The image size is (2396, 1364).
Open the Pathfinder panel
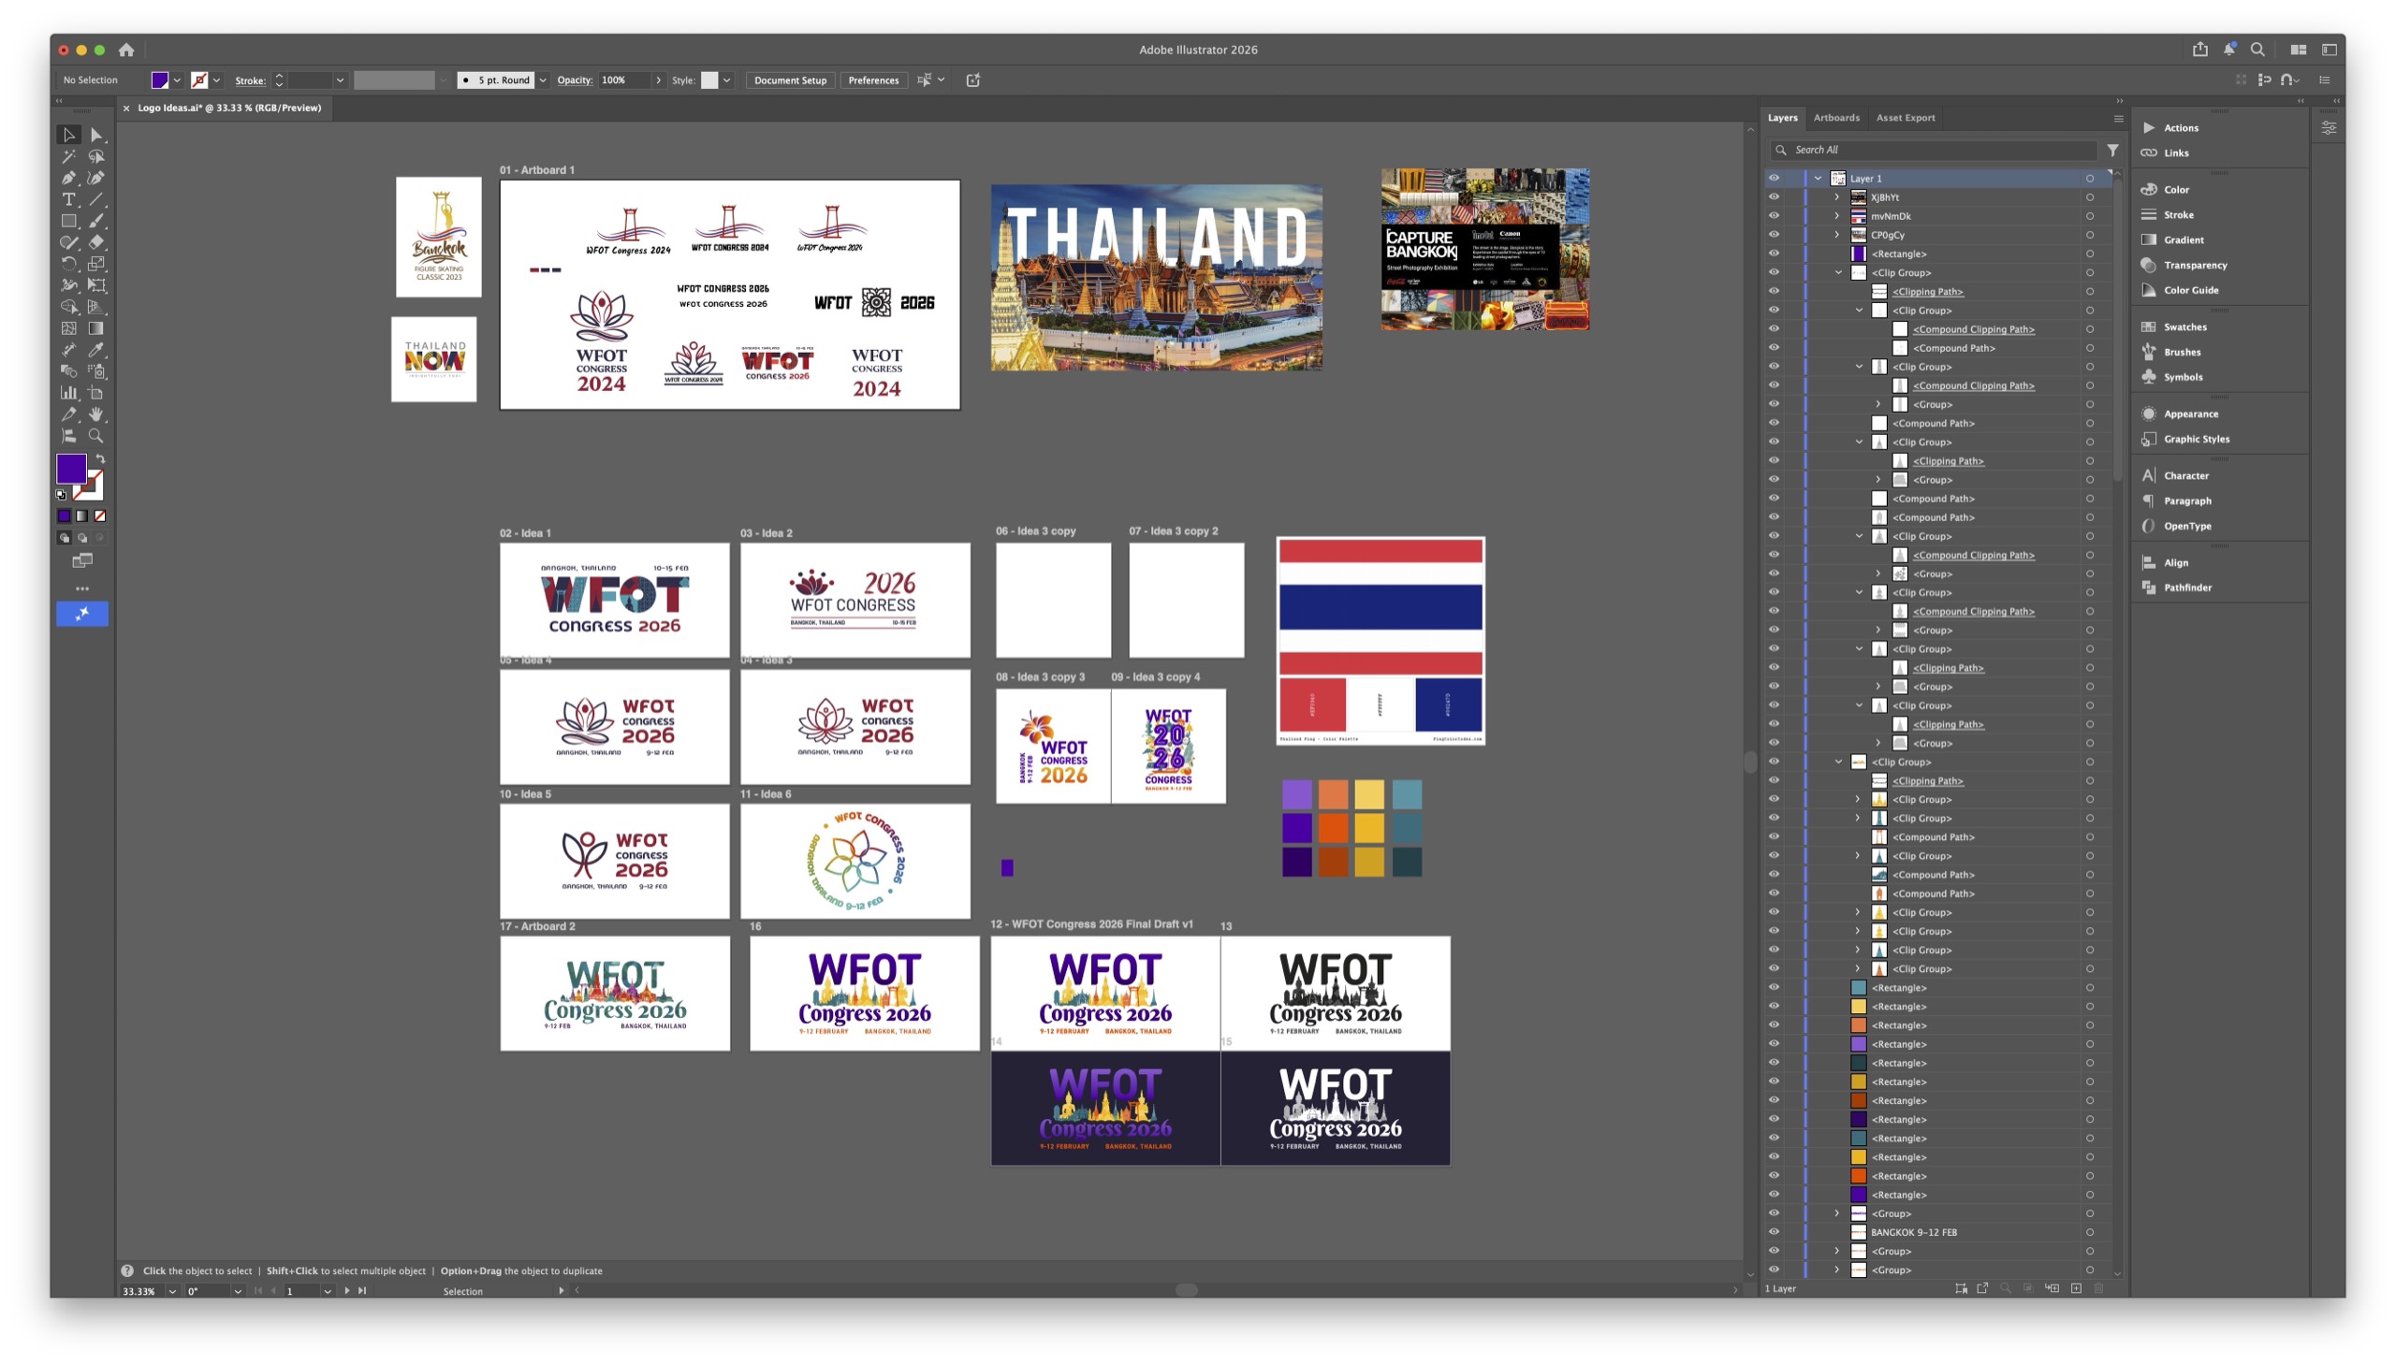pos(2186,588)
